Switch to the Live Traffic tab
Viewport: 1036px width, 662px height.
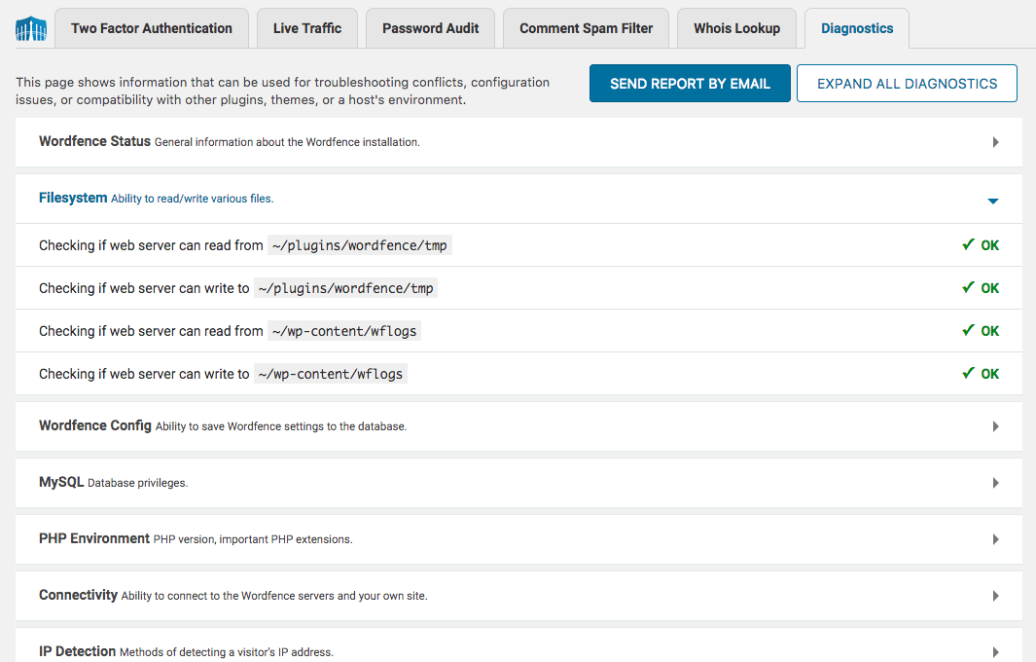pos(306,28)
